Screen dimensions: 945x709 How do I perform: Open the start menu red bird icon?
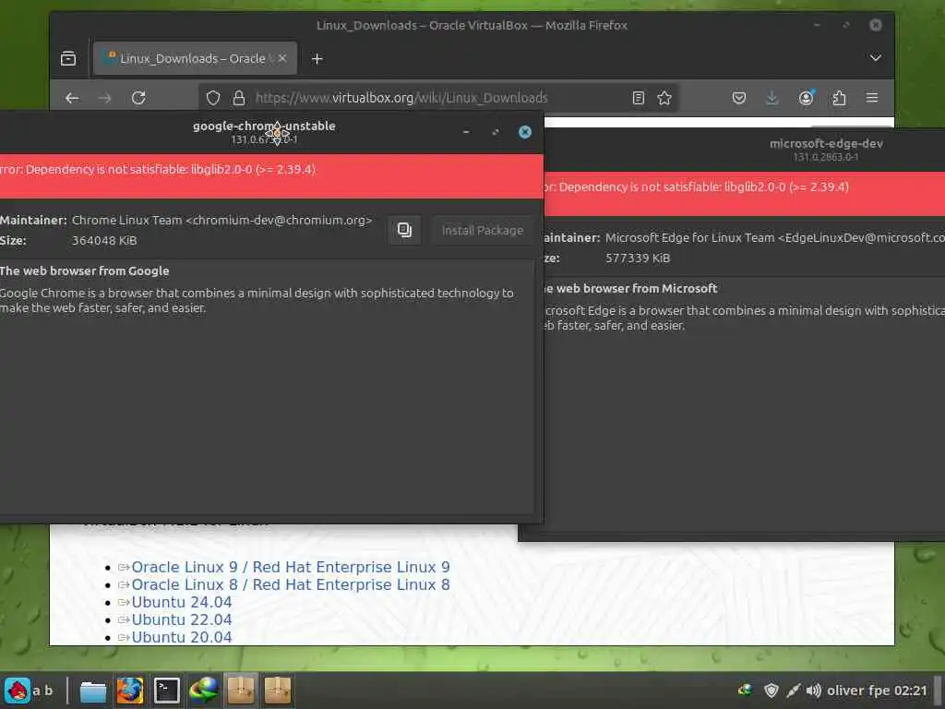pyautogui.click(x=18, y=691)
